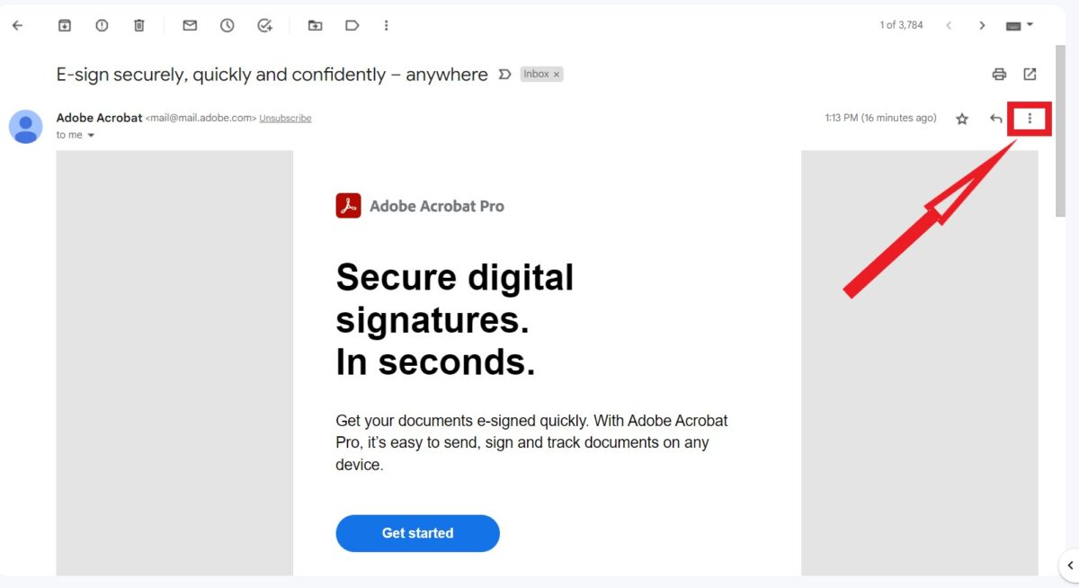1079x588 pixels.
Task: Report this email as spam
Action: (x=102, y=25)
